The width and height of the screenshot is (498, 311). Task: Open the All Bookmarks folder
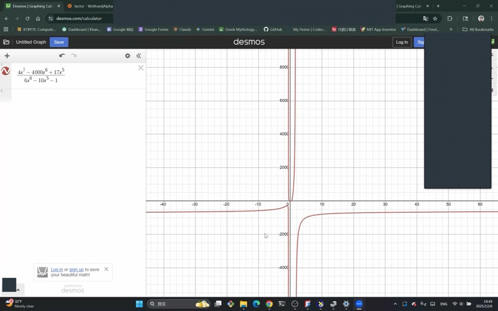[478, 29]
